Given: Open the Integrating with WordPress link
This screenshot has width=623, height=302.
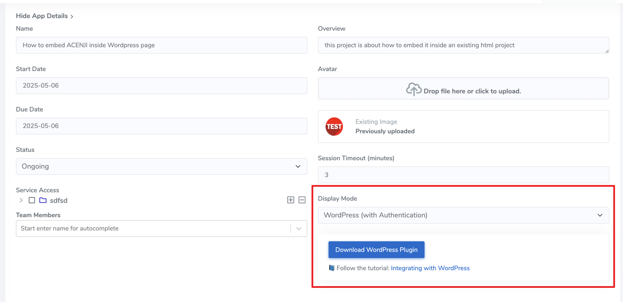Looking at the screenshot, I should click(x=430, y=268).
